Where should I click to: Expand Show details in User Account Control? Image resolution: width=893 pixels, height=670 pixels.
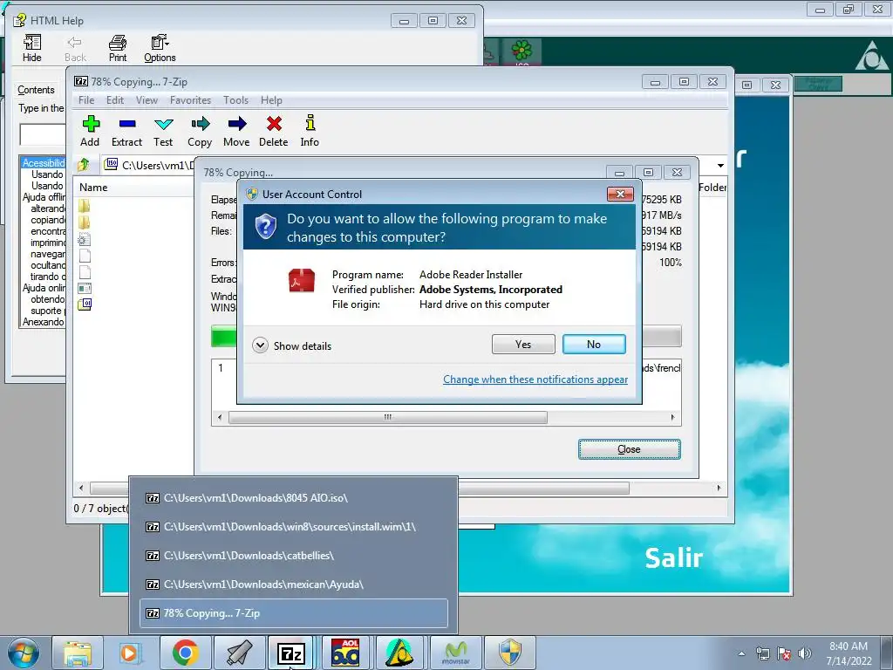(x=291, y=345)
